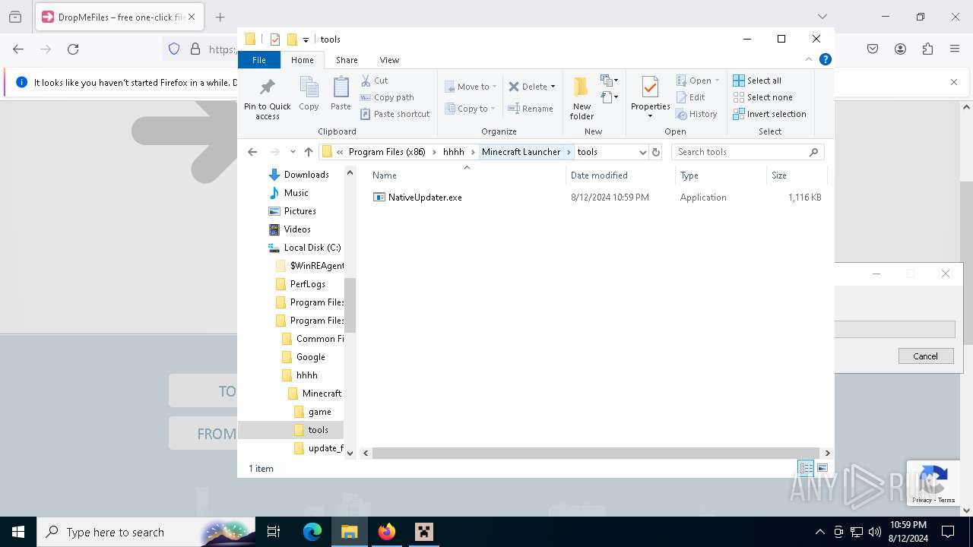973x547 pixels.
Task: Refresh the tools folder
Action: point(656,152)
